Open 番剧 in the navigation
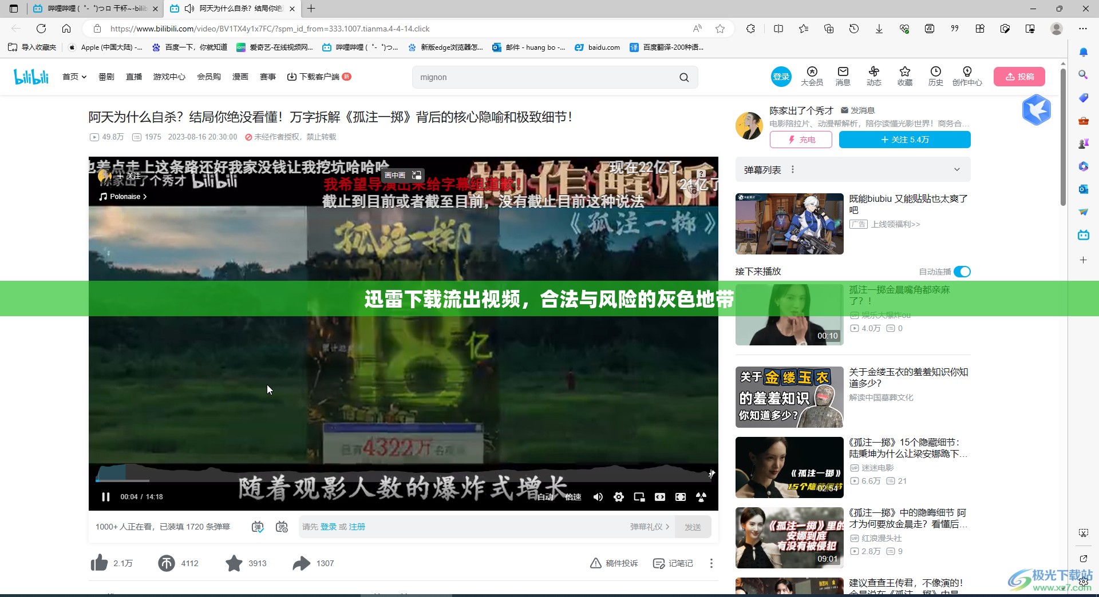1099x597 pixels. pos(106,77)
